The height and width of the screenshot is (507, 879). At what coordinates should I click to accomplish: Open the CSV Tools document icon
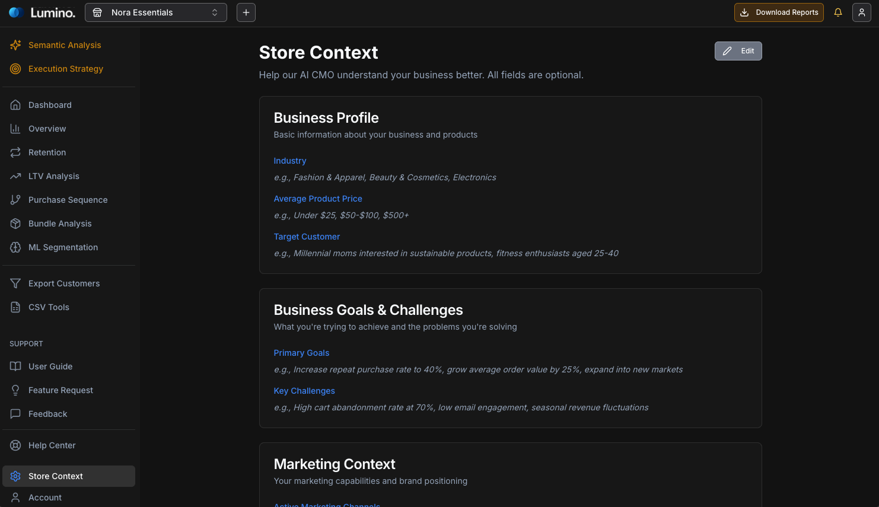pyautogui.click(x=15, y=307)
